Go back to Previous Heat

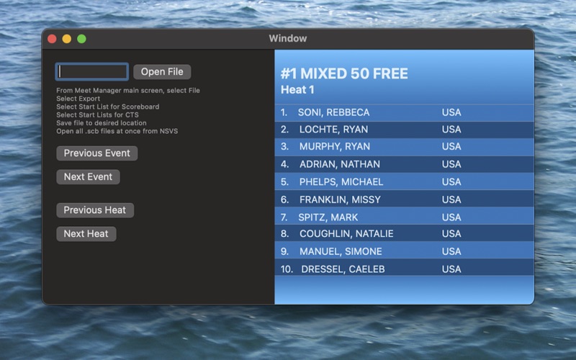(95, 210)
